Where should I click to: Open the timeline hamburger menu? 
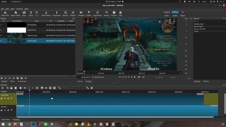click(2, 88)
